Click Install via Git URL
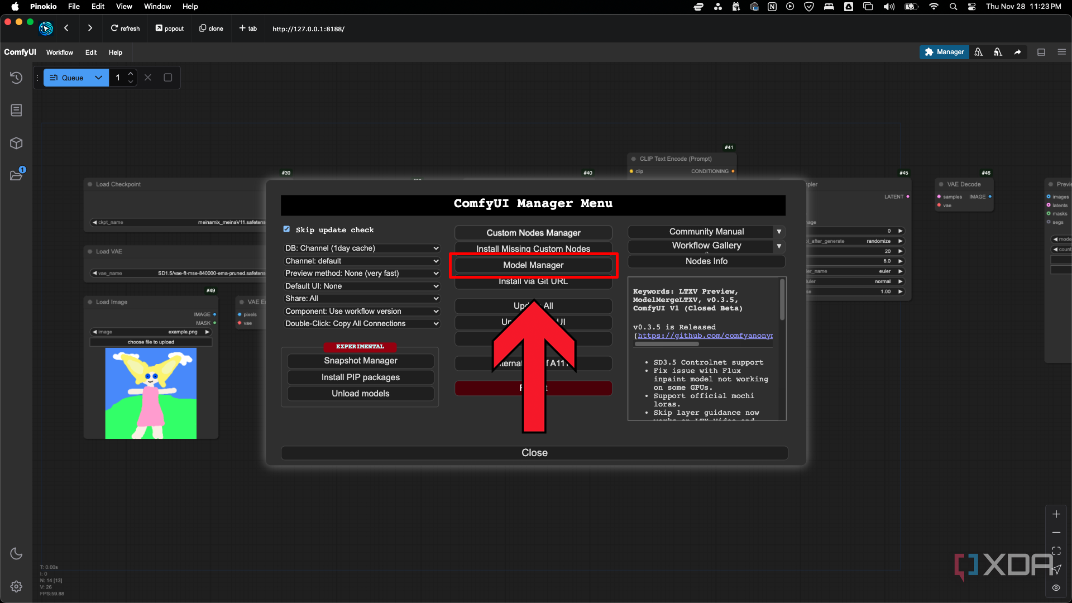1072x603 pixels. pos(533,282)
